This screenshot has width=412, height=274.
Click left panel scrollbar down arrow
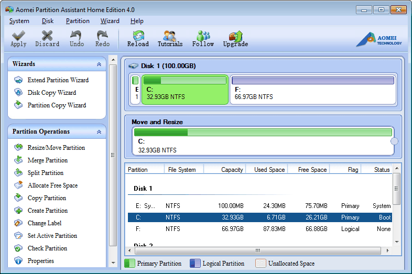[x=113, y=263]
